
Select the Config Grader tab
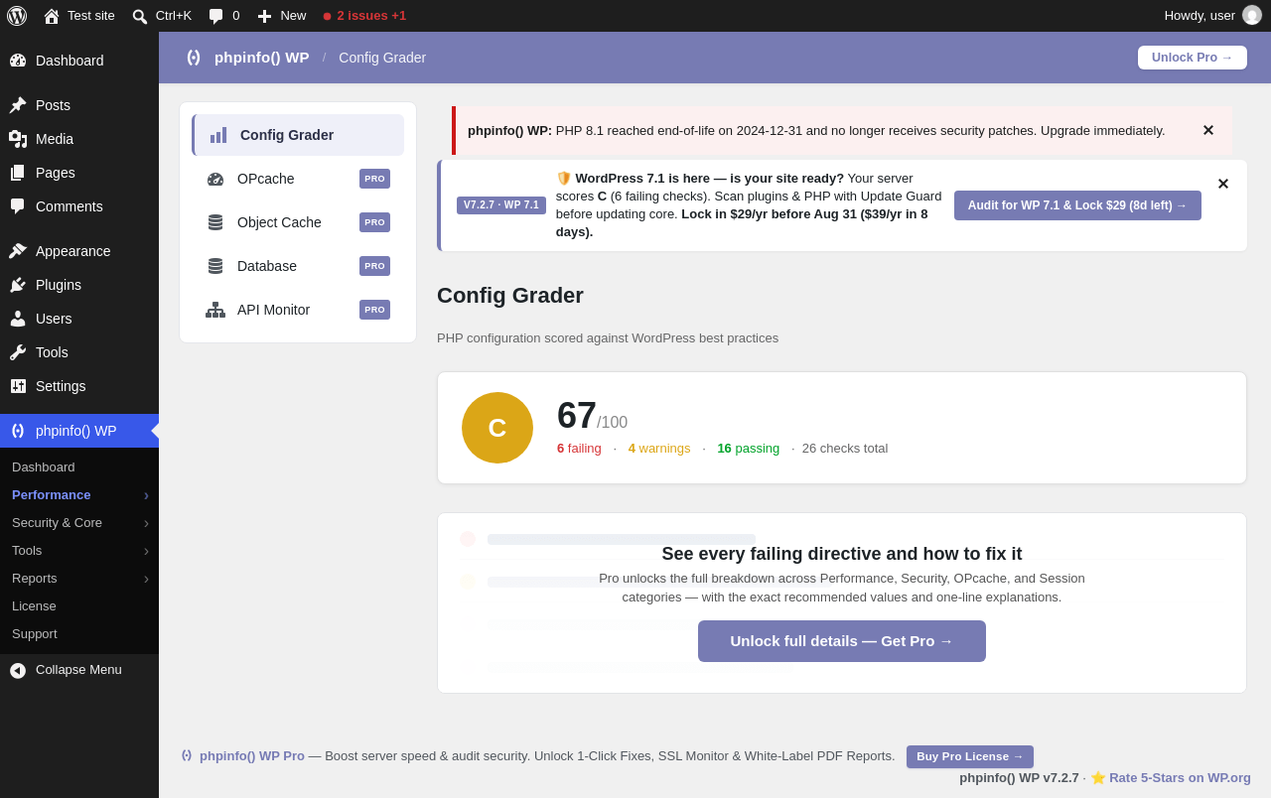click(x=298, y=135)
